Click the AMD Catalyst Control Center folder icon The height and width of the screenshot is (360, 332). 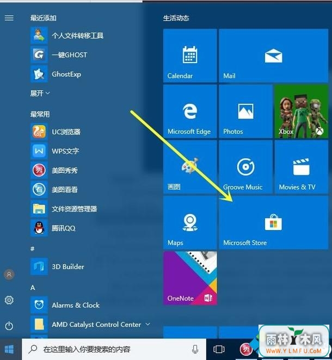click(39, 325)
